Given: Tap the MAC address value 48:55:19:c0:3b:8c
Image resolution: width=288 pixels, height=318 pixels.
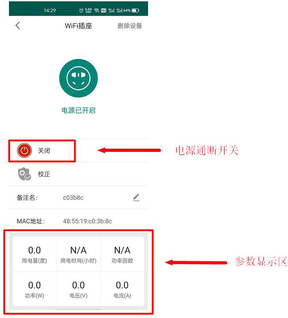Looking at the screenshot, I should click(x=87, y=221).
